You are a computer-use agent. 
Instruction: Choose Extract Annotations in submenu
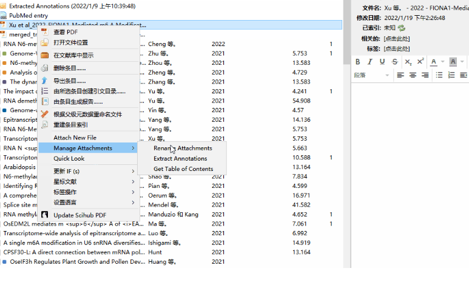(x=183, y=159)
